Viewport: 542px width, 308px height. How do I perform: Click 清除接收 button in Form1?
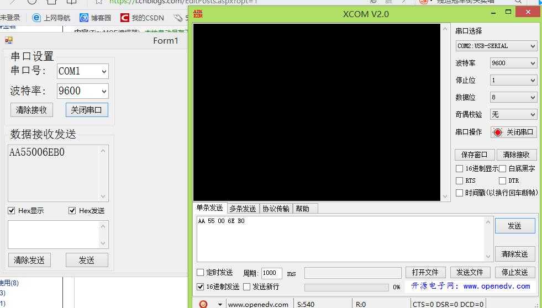(x=31, y=110)
